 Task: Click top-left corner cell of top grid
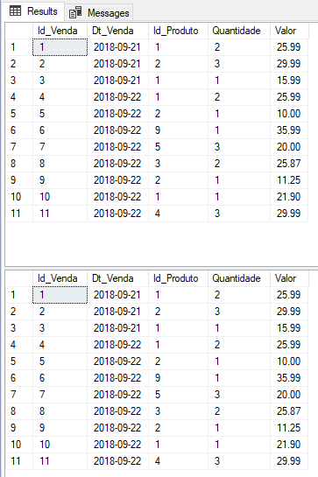coord(19,31)
